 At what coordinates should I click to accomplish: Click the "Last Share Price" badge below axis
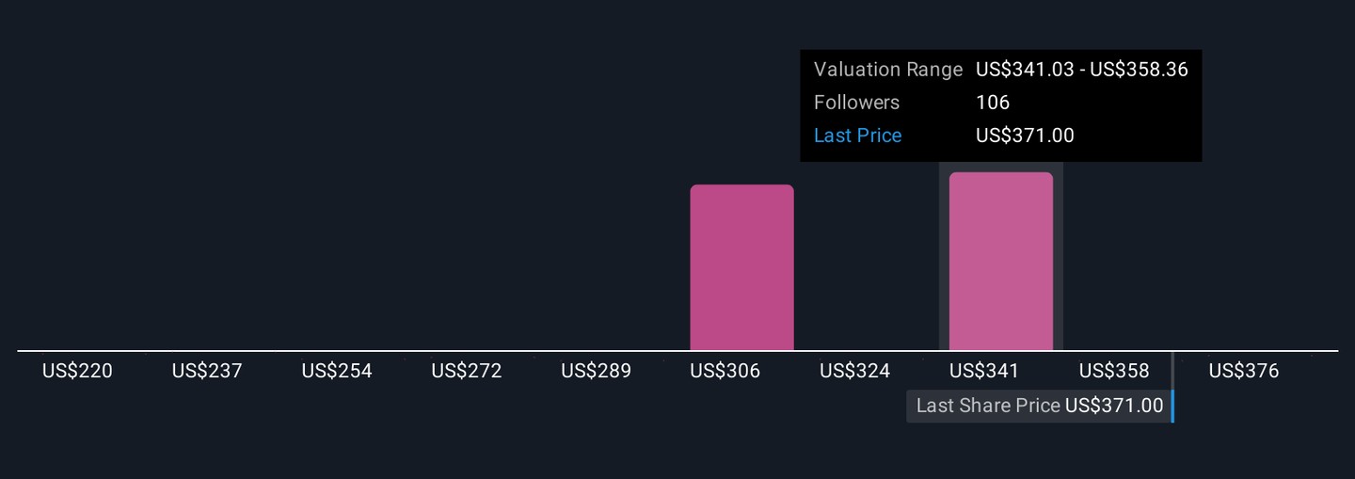[x=1039, y=406]
